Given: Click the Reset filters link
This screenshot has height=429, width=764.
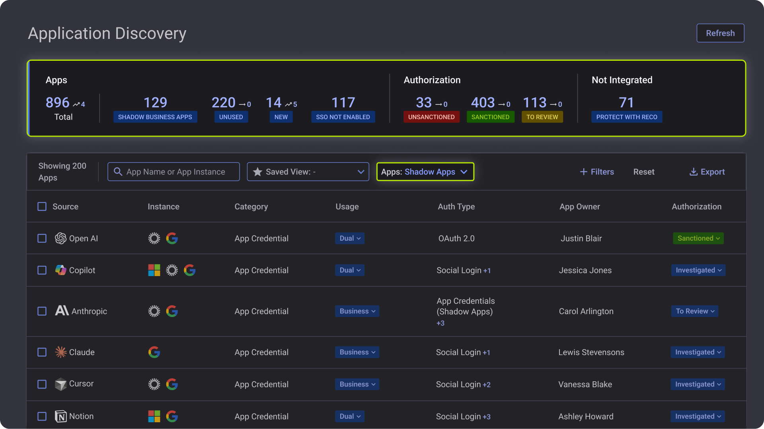Looking at the screenshot, I should [643, 172].
